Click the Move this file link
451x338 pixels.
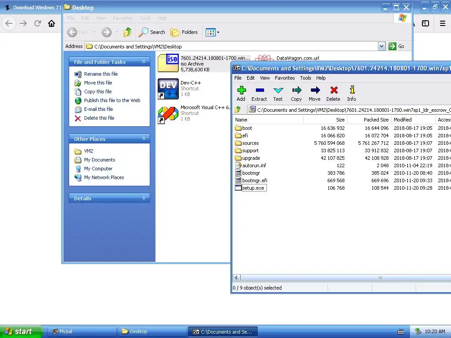click(x=98, y=83)
